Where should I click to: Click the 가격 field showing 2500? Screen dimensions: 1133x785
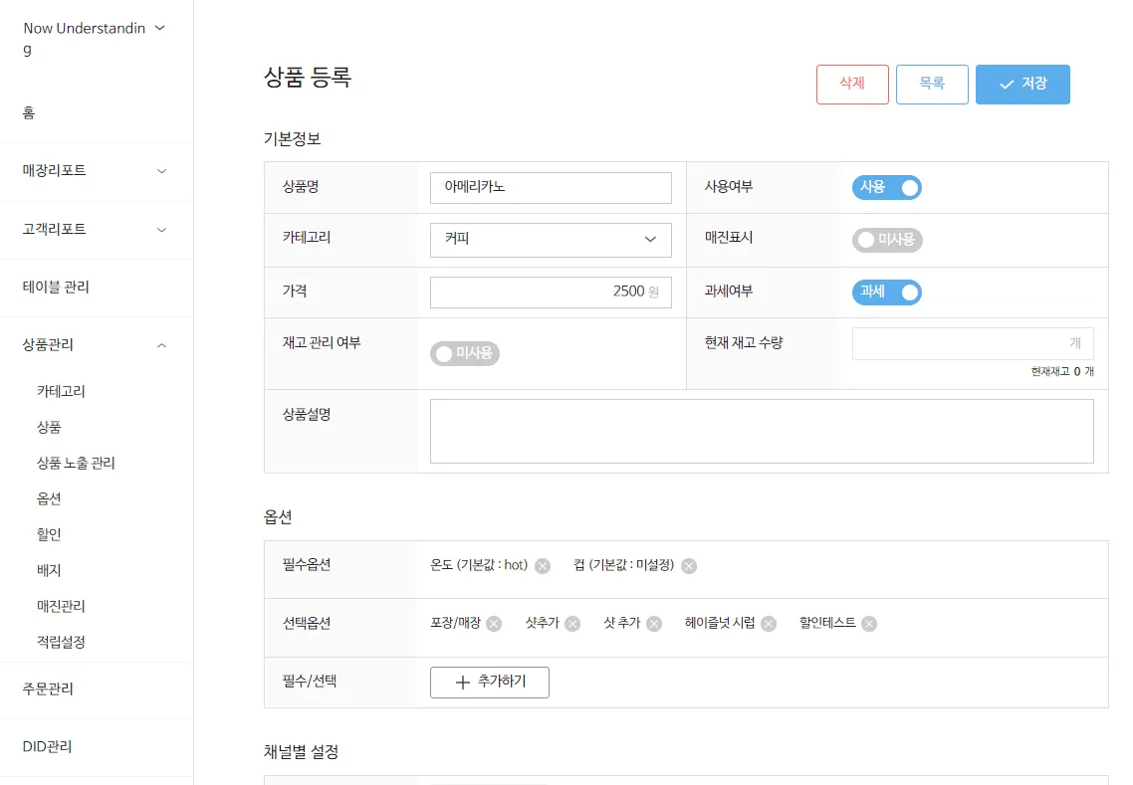pyautogui.click(x=551, y=293)
